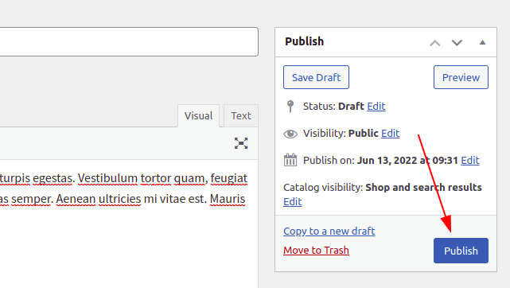Click 'Vestibulum' in editor text

[x=107, y=178]
